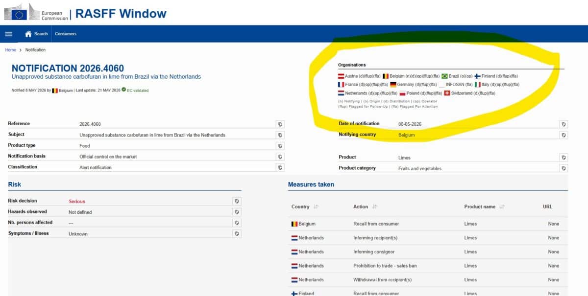Click the Organisations heading
The height and width of the screenshot is (296, 588).
click(x=352, y=65)
